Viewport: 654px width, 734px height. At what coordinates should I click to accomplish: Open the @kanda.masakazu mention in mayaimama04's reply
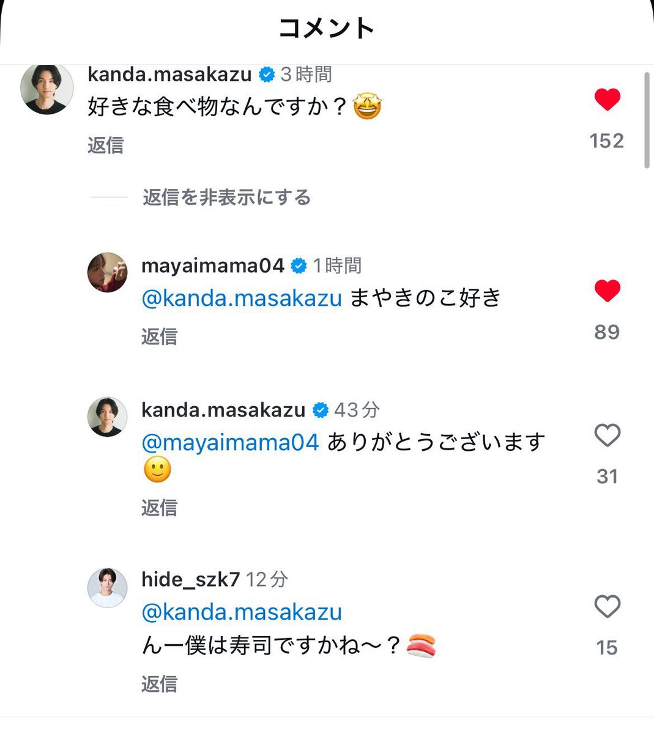point(242,298)
